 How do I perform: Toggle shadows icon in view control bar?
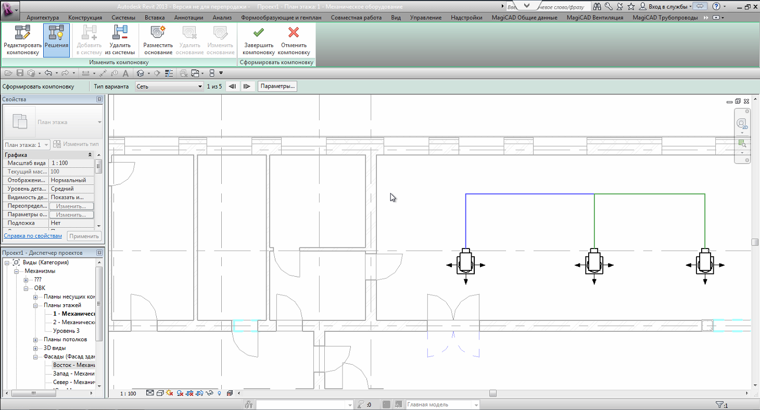click(x=180, y=393)
